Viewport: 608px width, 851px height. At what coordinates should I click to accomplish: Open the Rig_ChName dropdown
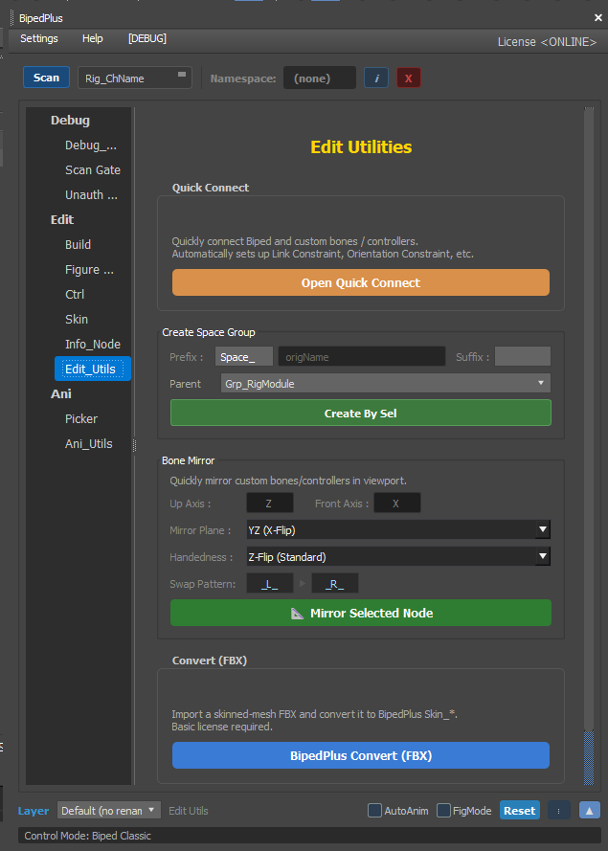[x=135, y=78]
